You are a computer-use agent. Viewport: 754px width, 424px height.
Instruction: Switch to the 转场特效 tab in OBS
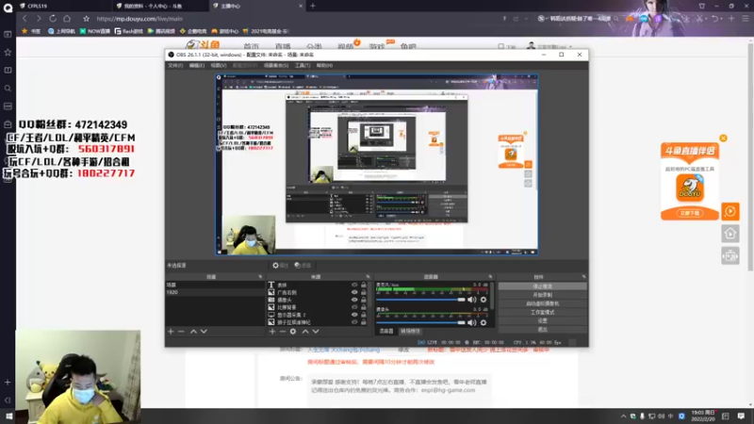pos(410,332)
